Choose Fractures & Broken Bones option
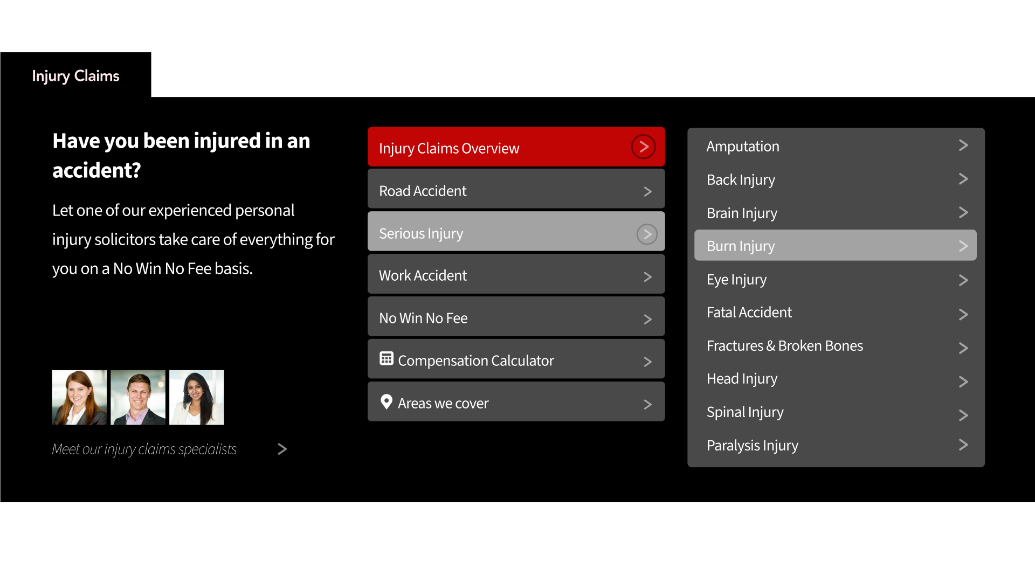Image resolution: width=1035 pixels, height=582 pixels. coord(784,346)
